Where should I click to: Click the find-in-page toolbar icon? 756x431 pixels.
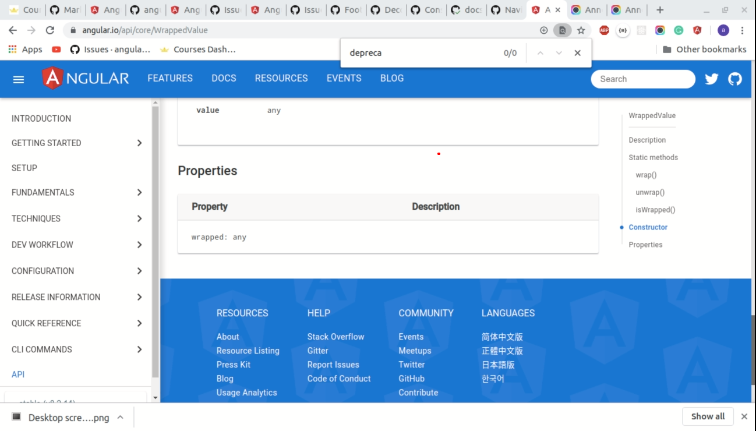562,30
